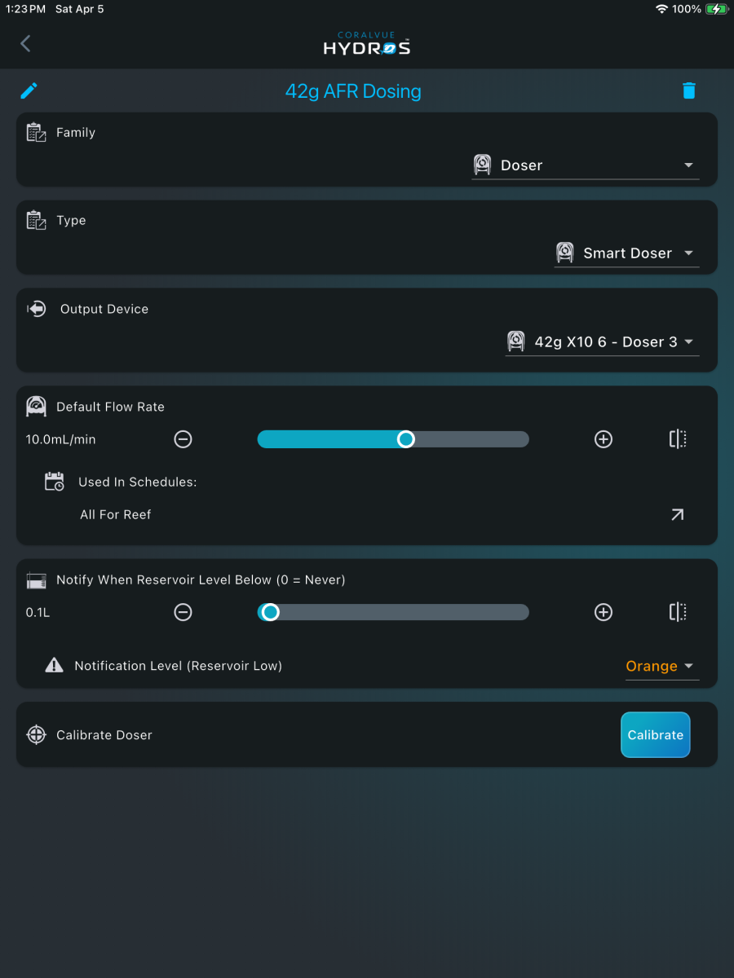The height and width of the screenshot is (978, 734).
Task: Tap the back arrow icon
Action: click(25, 43)
